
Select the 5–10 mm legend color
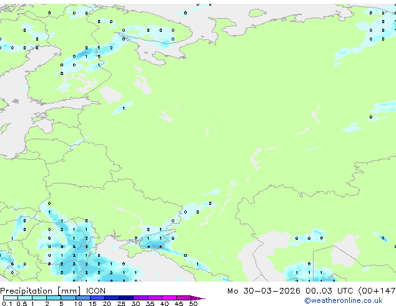pyautogui.click(x=68, y=298)
